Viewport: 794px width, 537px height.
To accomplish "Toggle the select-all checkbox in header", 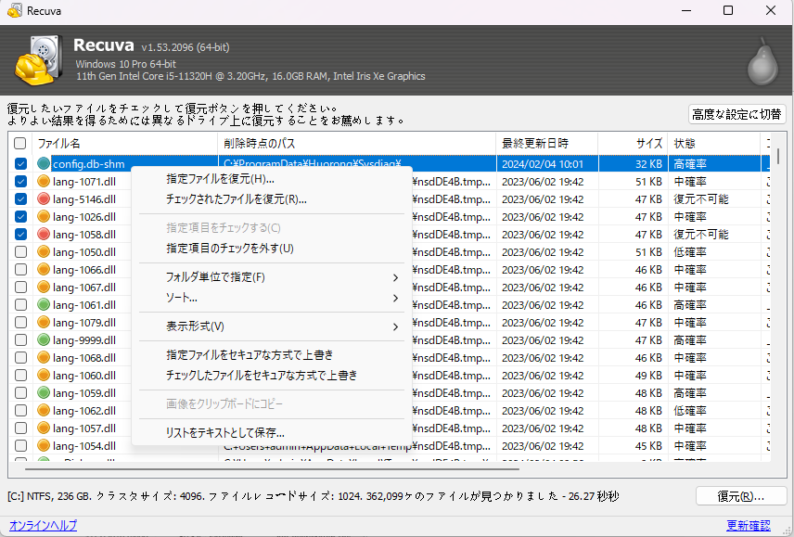I will coord(20,144).
